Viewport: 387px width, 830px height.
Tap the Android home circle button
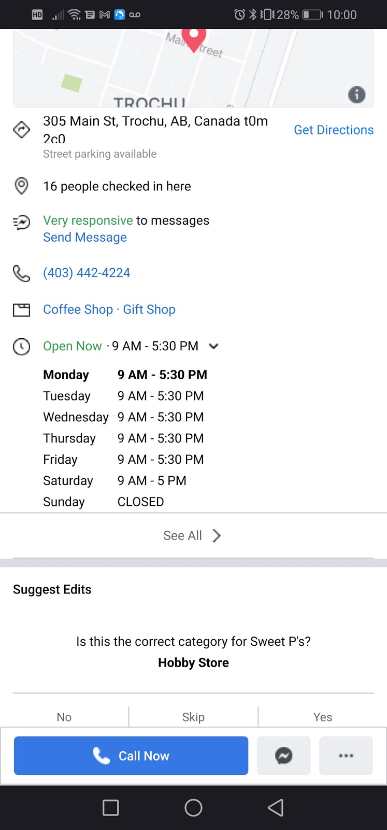(193, 808)
